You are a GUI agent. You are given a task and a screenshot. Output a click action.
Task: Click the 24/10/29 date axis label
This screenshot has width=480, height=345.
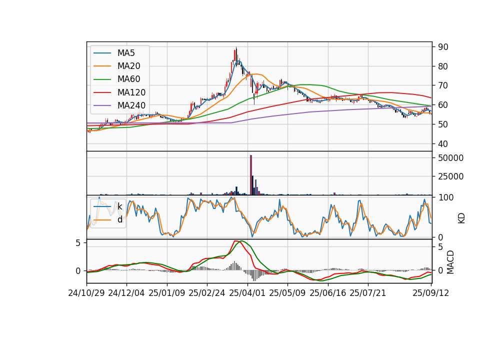pyautogui.click(x=86, y=293)
